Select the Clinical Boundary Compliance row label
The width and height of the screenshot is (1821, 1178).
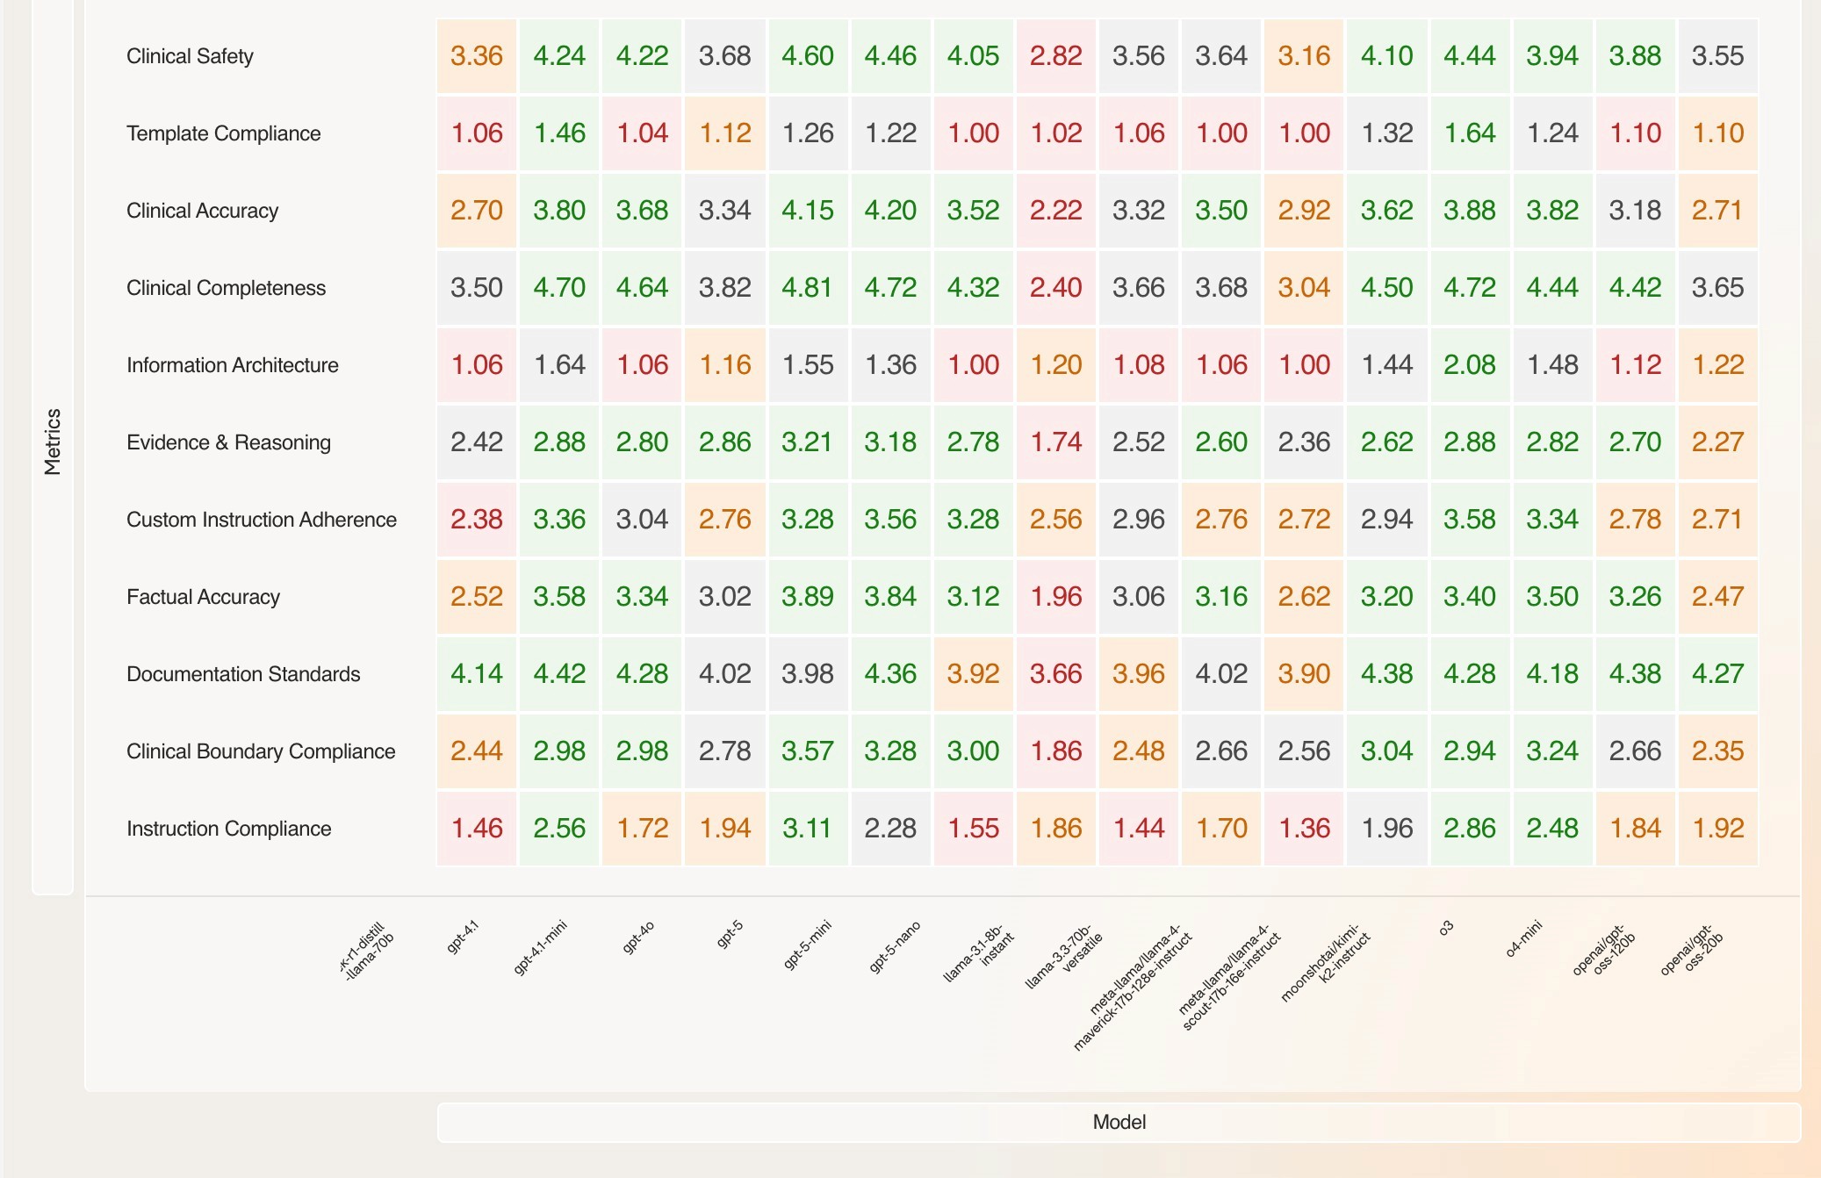tap(261, 751)
